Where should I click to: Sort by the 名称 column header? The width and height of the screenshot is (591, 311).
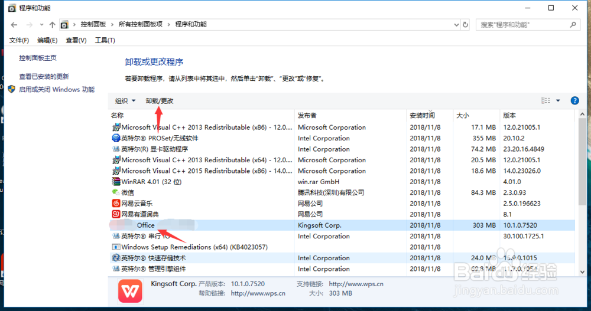pyautogui.click(x=202, y=115)
